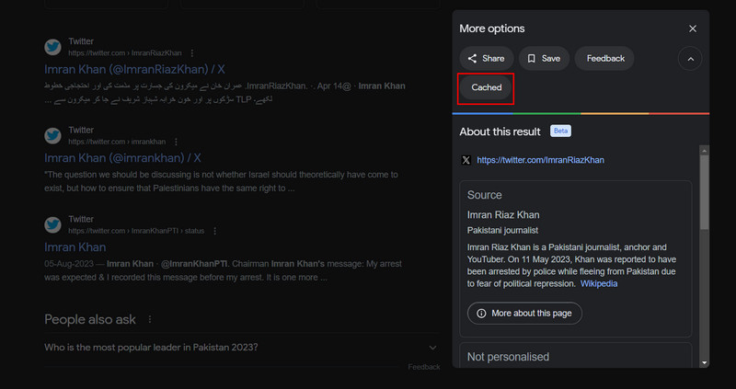Click the panel scrollbar down arrow
This screenshot has height=389, width=736.
point(704,362)
